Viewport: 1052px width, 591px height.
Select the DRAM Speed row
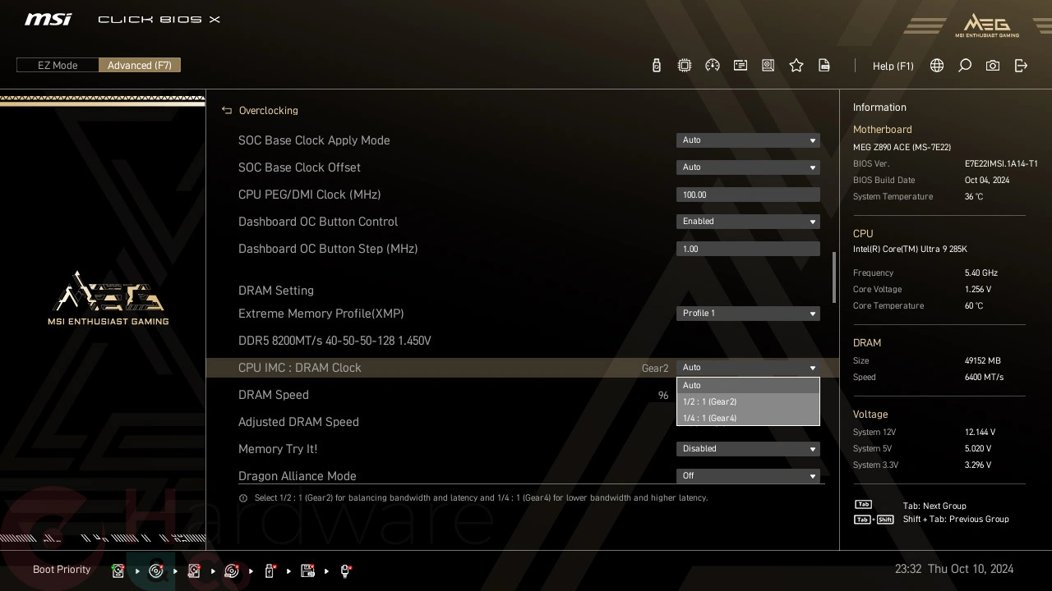[x=523, y=395]
